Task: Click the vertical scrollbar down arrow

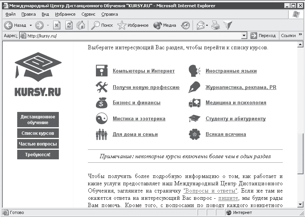Action: coord(300,204)
